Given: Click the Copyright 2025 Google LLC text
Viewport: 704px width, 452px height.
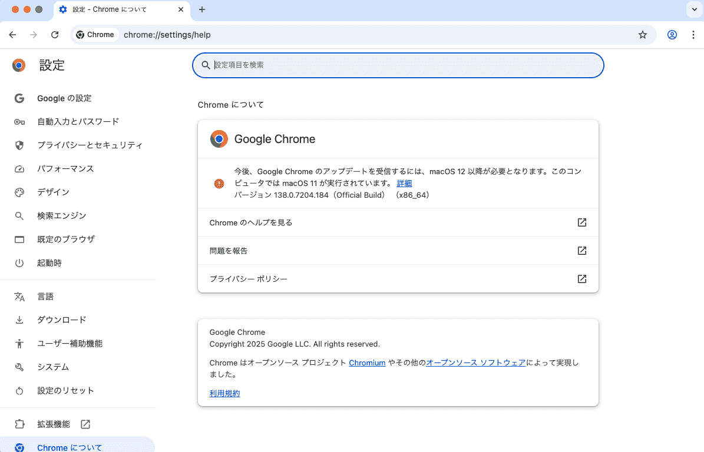Looking at the screenshot, I should (295, 344).
